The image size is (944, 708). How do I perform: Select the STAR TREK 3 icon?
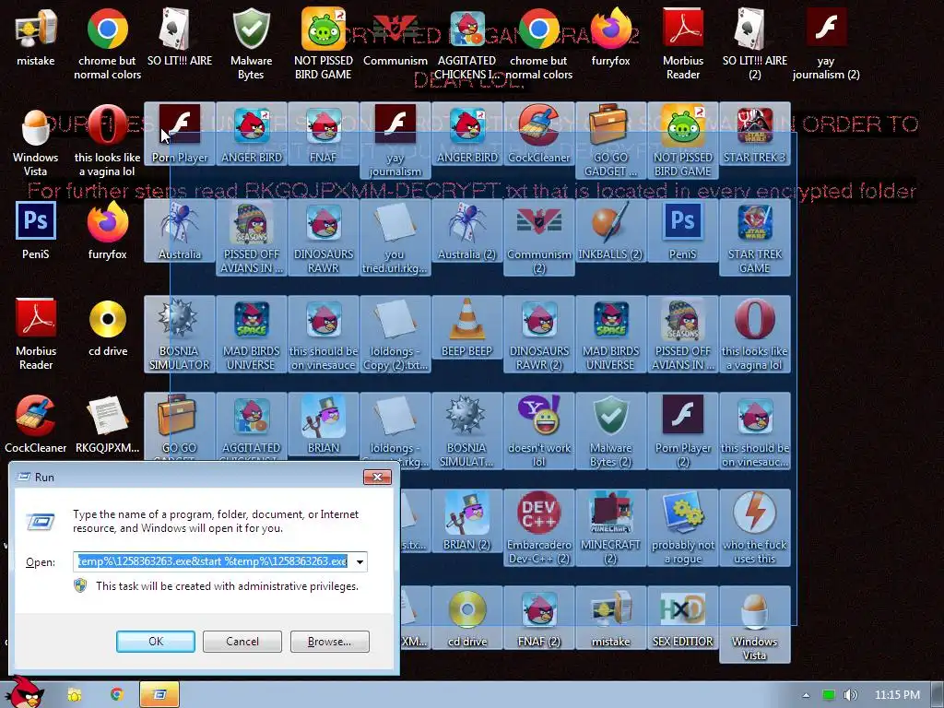click(754, 134)
